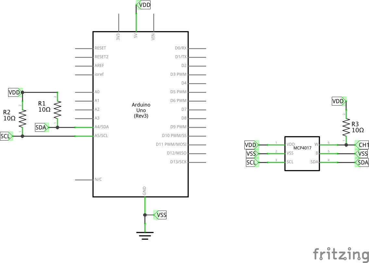Select the R3 resistor symbol

[x=346, y=127]
